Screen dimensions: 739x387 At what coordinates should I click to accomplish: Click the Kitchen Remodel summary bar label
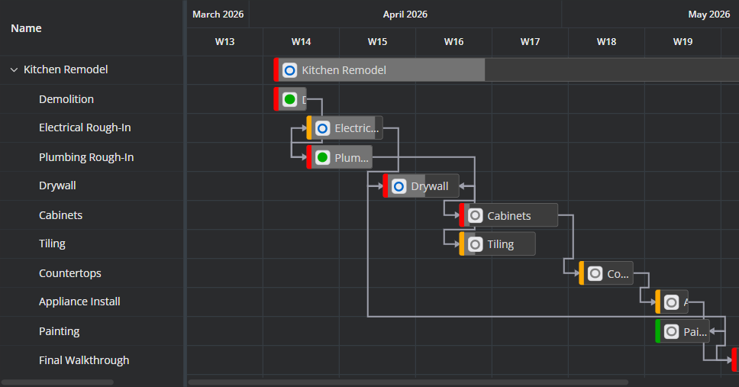click(x=344, y=70)
